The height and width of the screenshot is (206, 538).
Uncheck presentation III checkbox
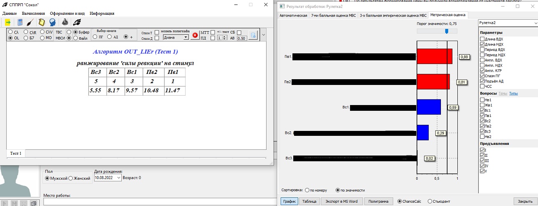tap(482, 160)
